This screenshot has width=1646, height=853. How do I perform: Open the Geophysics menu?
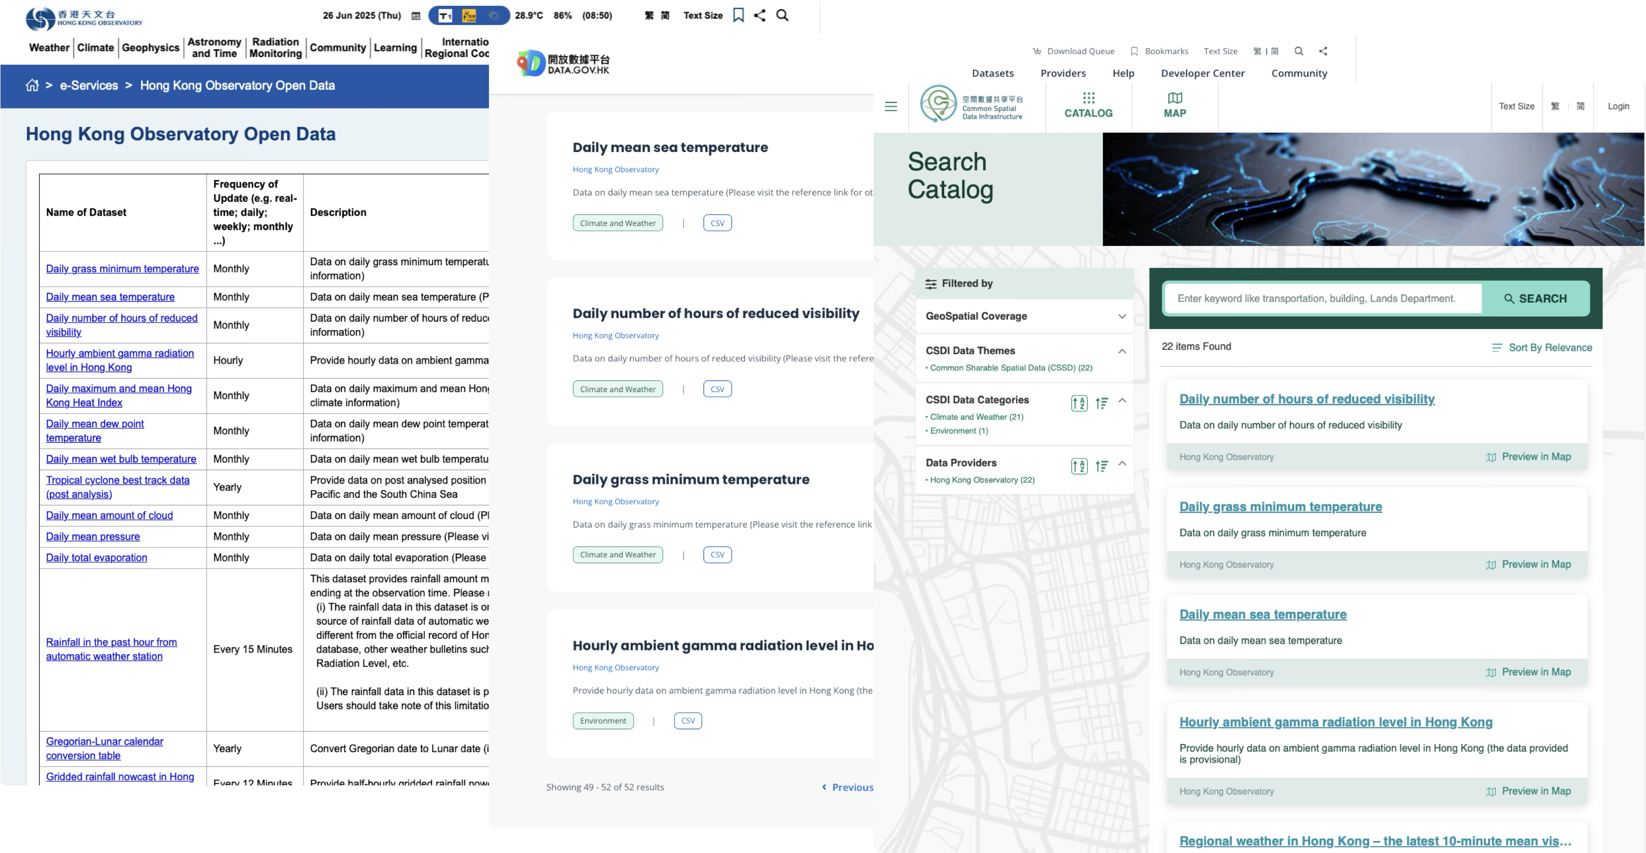pos(151,48)
